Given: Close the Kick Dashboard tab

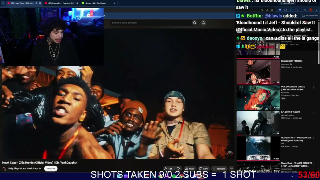Looking at the screenshot, I should click(x=114, y=3).
